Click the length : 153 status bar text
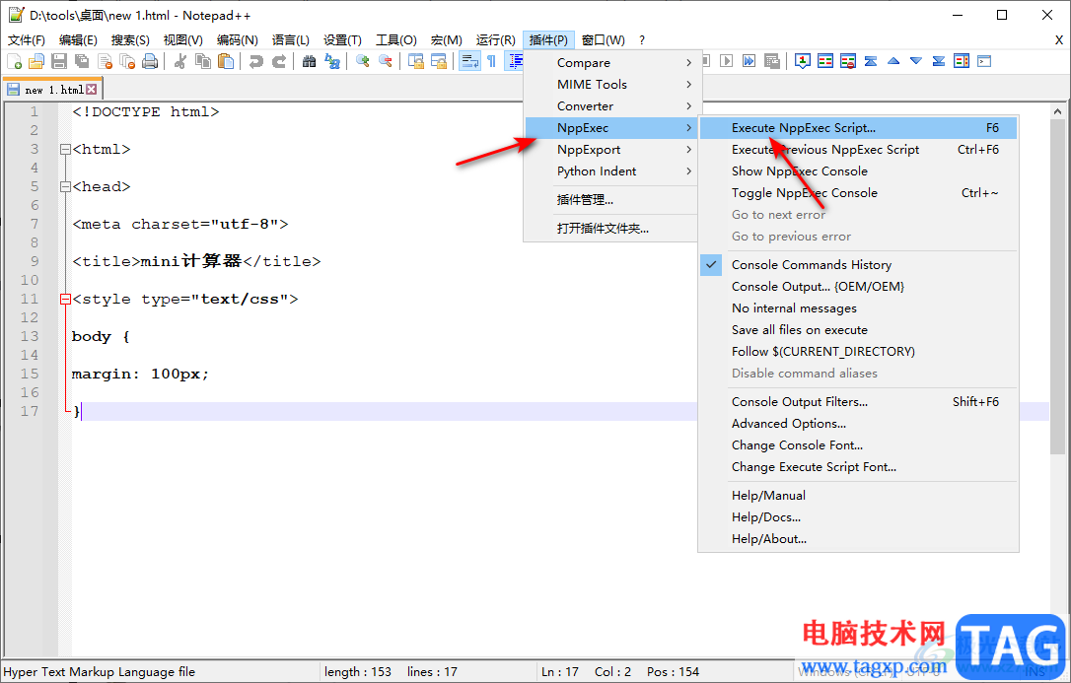 [358, 672]
